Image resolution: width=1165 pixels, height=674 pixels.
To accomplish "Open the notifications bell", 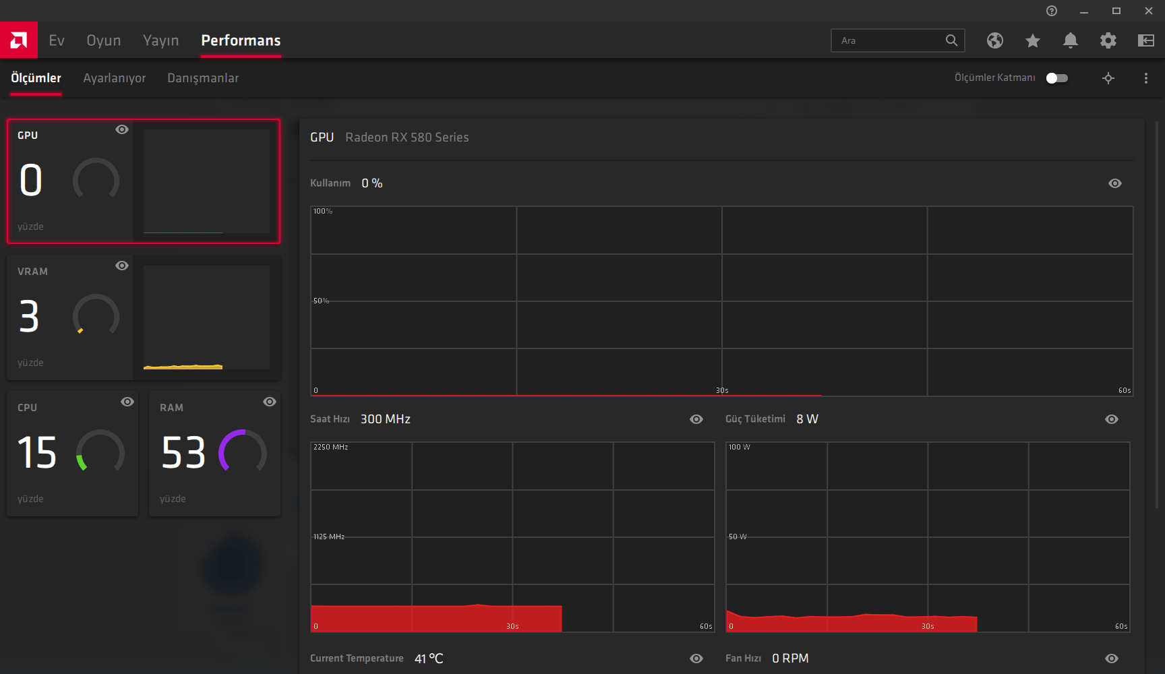I will pyautogui.click(x=1071, y=40).
